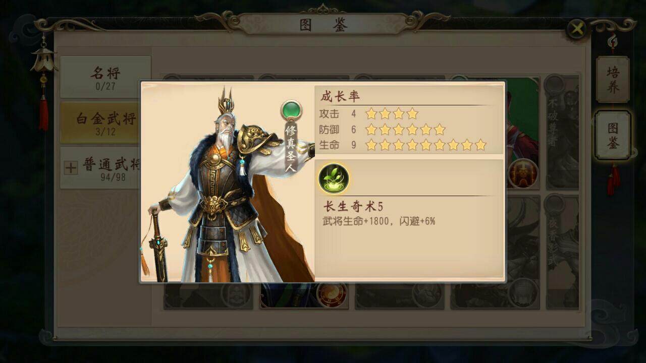Open the locked 夜香彩武 hero card
Image resolution: width=646 pixels, height=363 pixels.
point(562,252)
